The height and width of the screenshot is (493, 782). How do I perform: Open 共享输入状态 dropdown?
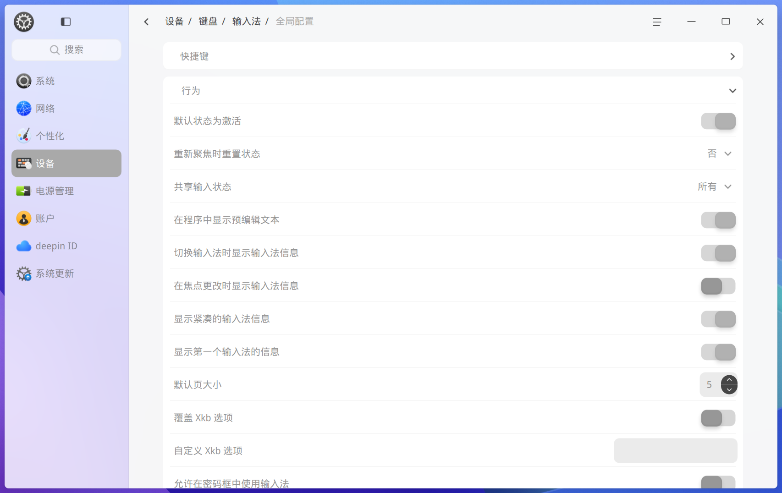[715, 187]
